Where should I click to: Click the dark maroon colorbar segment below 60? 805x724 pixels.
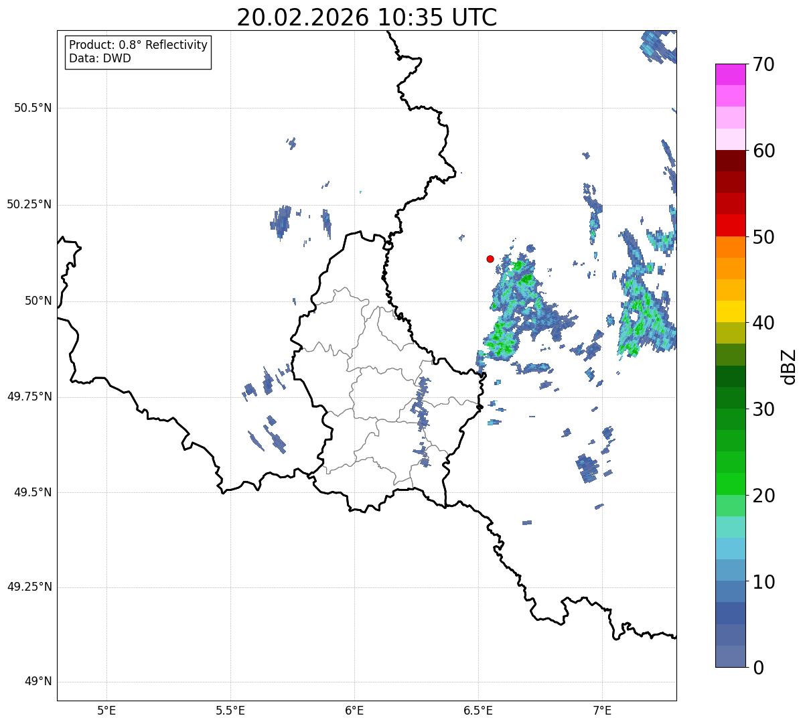tap(730, 161)
